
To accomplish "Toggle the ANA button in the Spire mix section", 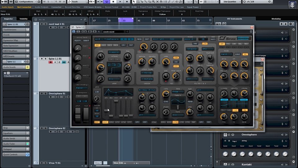I will (176, 58).
